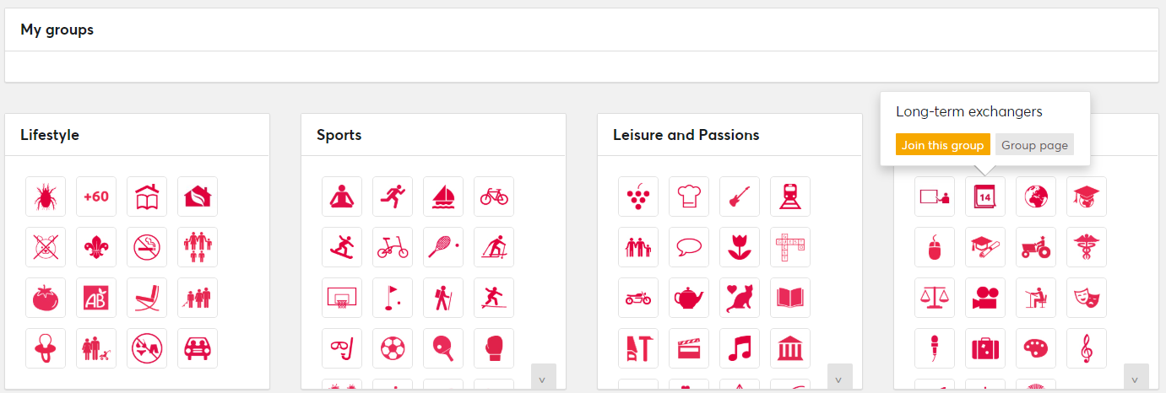Pick the soccer ball icon
Image resolution: width=1166 pixels, height=393 pixels.
pyautogui.click(x=393, y=348)
